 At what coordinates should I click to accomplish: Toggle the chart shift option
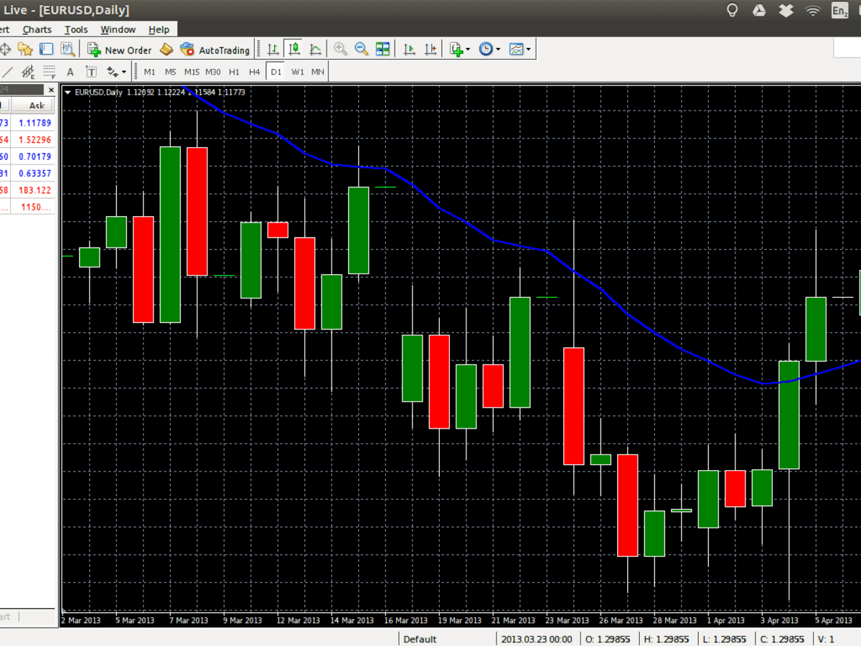[x=431, y=49]
